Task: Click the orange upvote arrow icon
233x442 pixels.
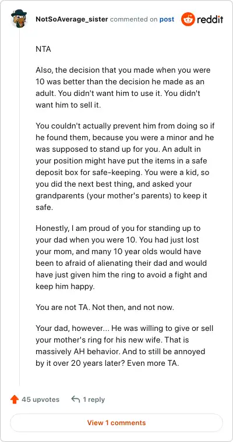Action: [x=15, y=400]
